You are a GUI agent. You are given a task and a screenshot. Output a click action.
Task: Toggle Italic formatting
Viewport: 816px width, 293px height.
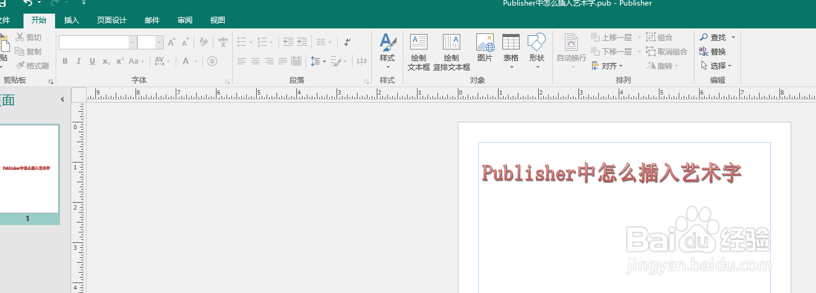coord(79,61)
